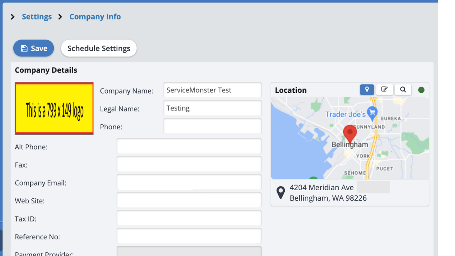Click the Trader Joe's shopping cart marker
The width and height of the screenshot is (455, 256).
(372, 113)
